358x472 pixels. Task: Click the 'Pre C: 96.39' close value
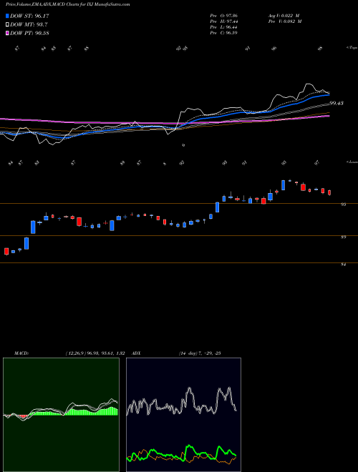point(223,33)
